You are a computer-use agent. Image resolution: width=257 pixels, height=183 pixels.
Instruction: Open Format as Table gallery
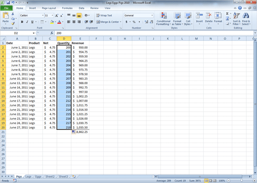[177, 19]
